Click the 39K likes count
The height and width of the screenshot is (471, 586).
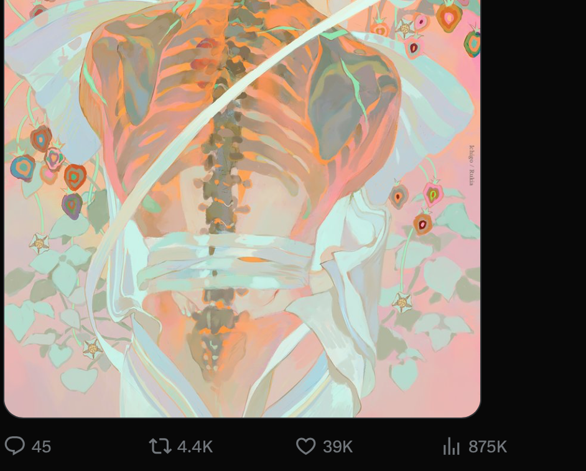[x=337, y=447]
